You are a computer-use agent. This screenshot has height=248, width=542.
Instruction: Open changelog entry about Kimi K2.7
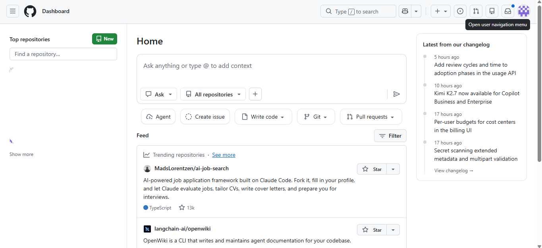476,98
